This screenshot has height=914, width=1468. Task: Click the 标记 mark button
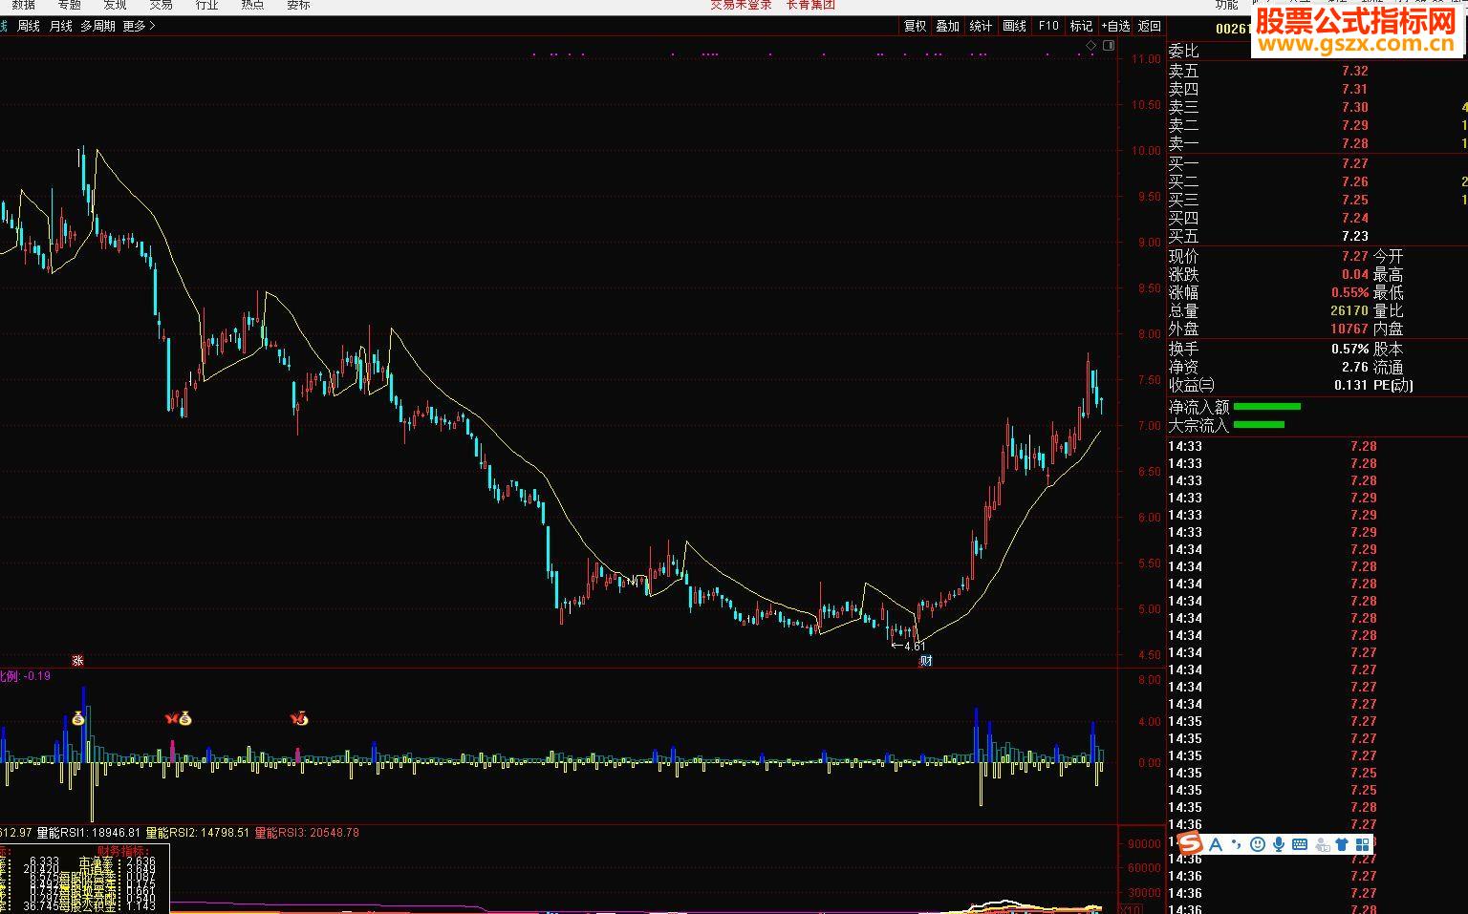click(1081, 26)
